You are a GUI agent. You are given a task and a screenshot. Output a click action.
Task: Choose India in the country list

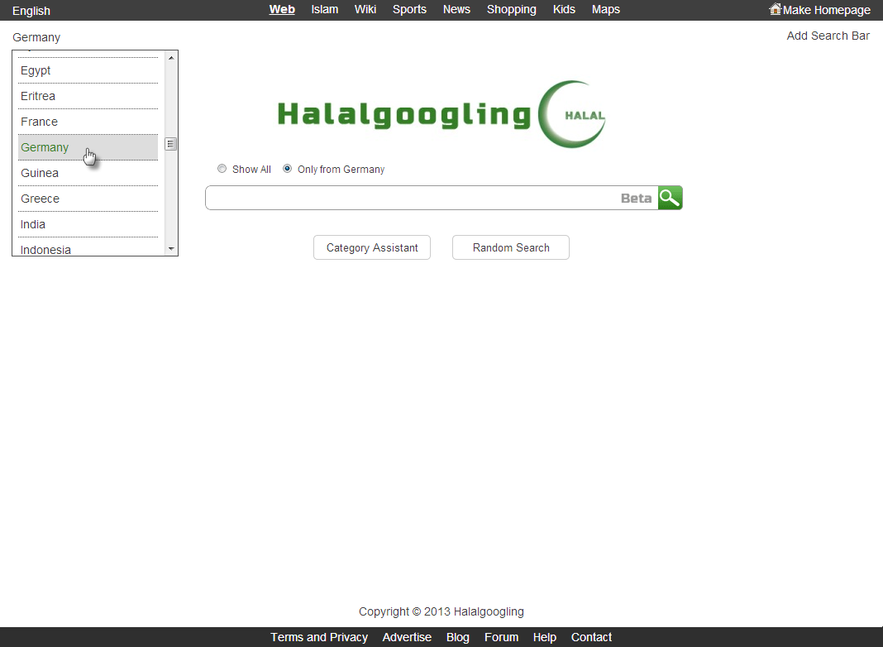(x=88, y=224)
